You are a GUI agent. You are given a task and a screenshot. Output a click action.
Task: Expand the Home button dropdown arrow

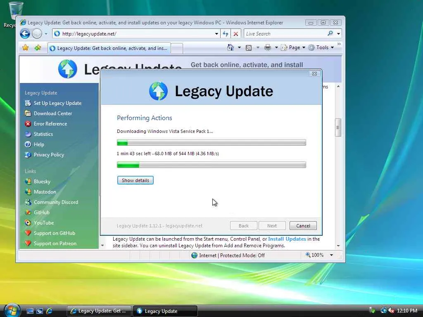[239, 47]
